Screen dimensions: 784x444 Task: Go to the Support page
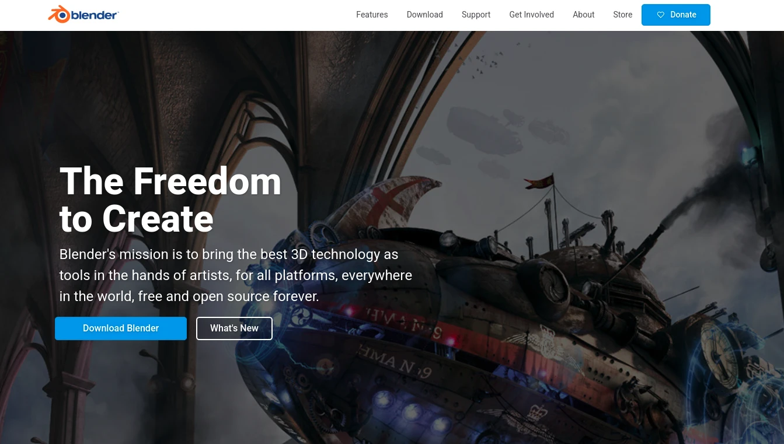[476, 15]
